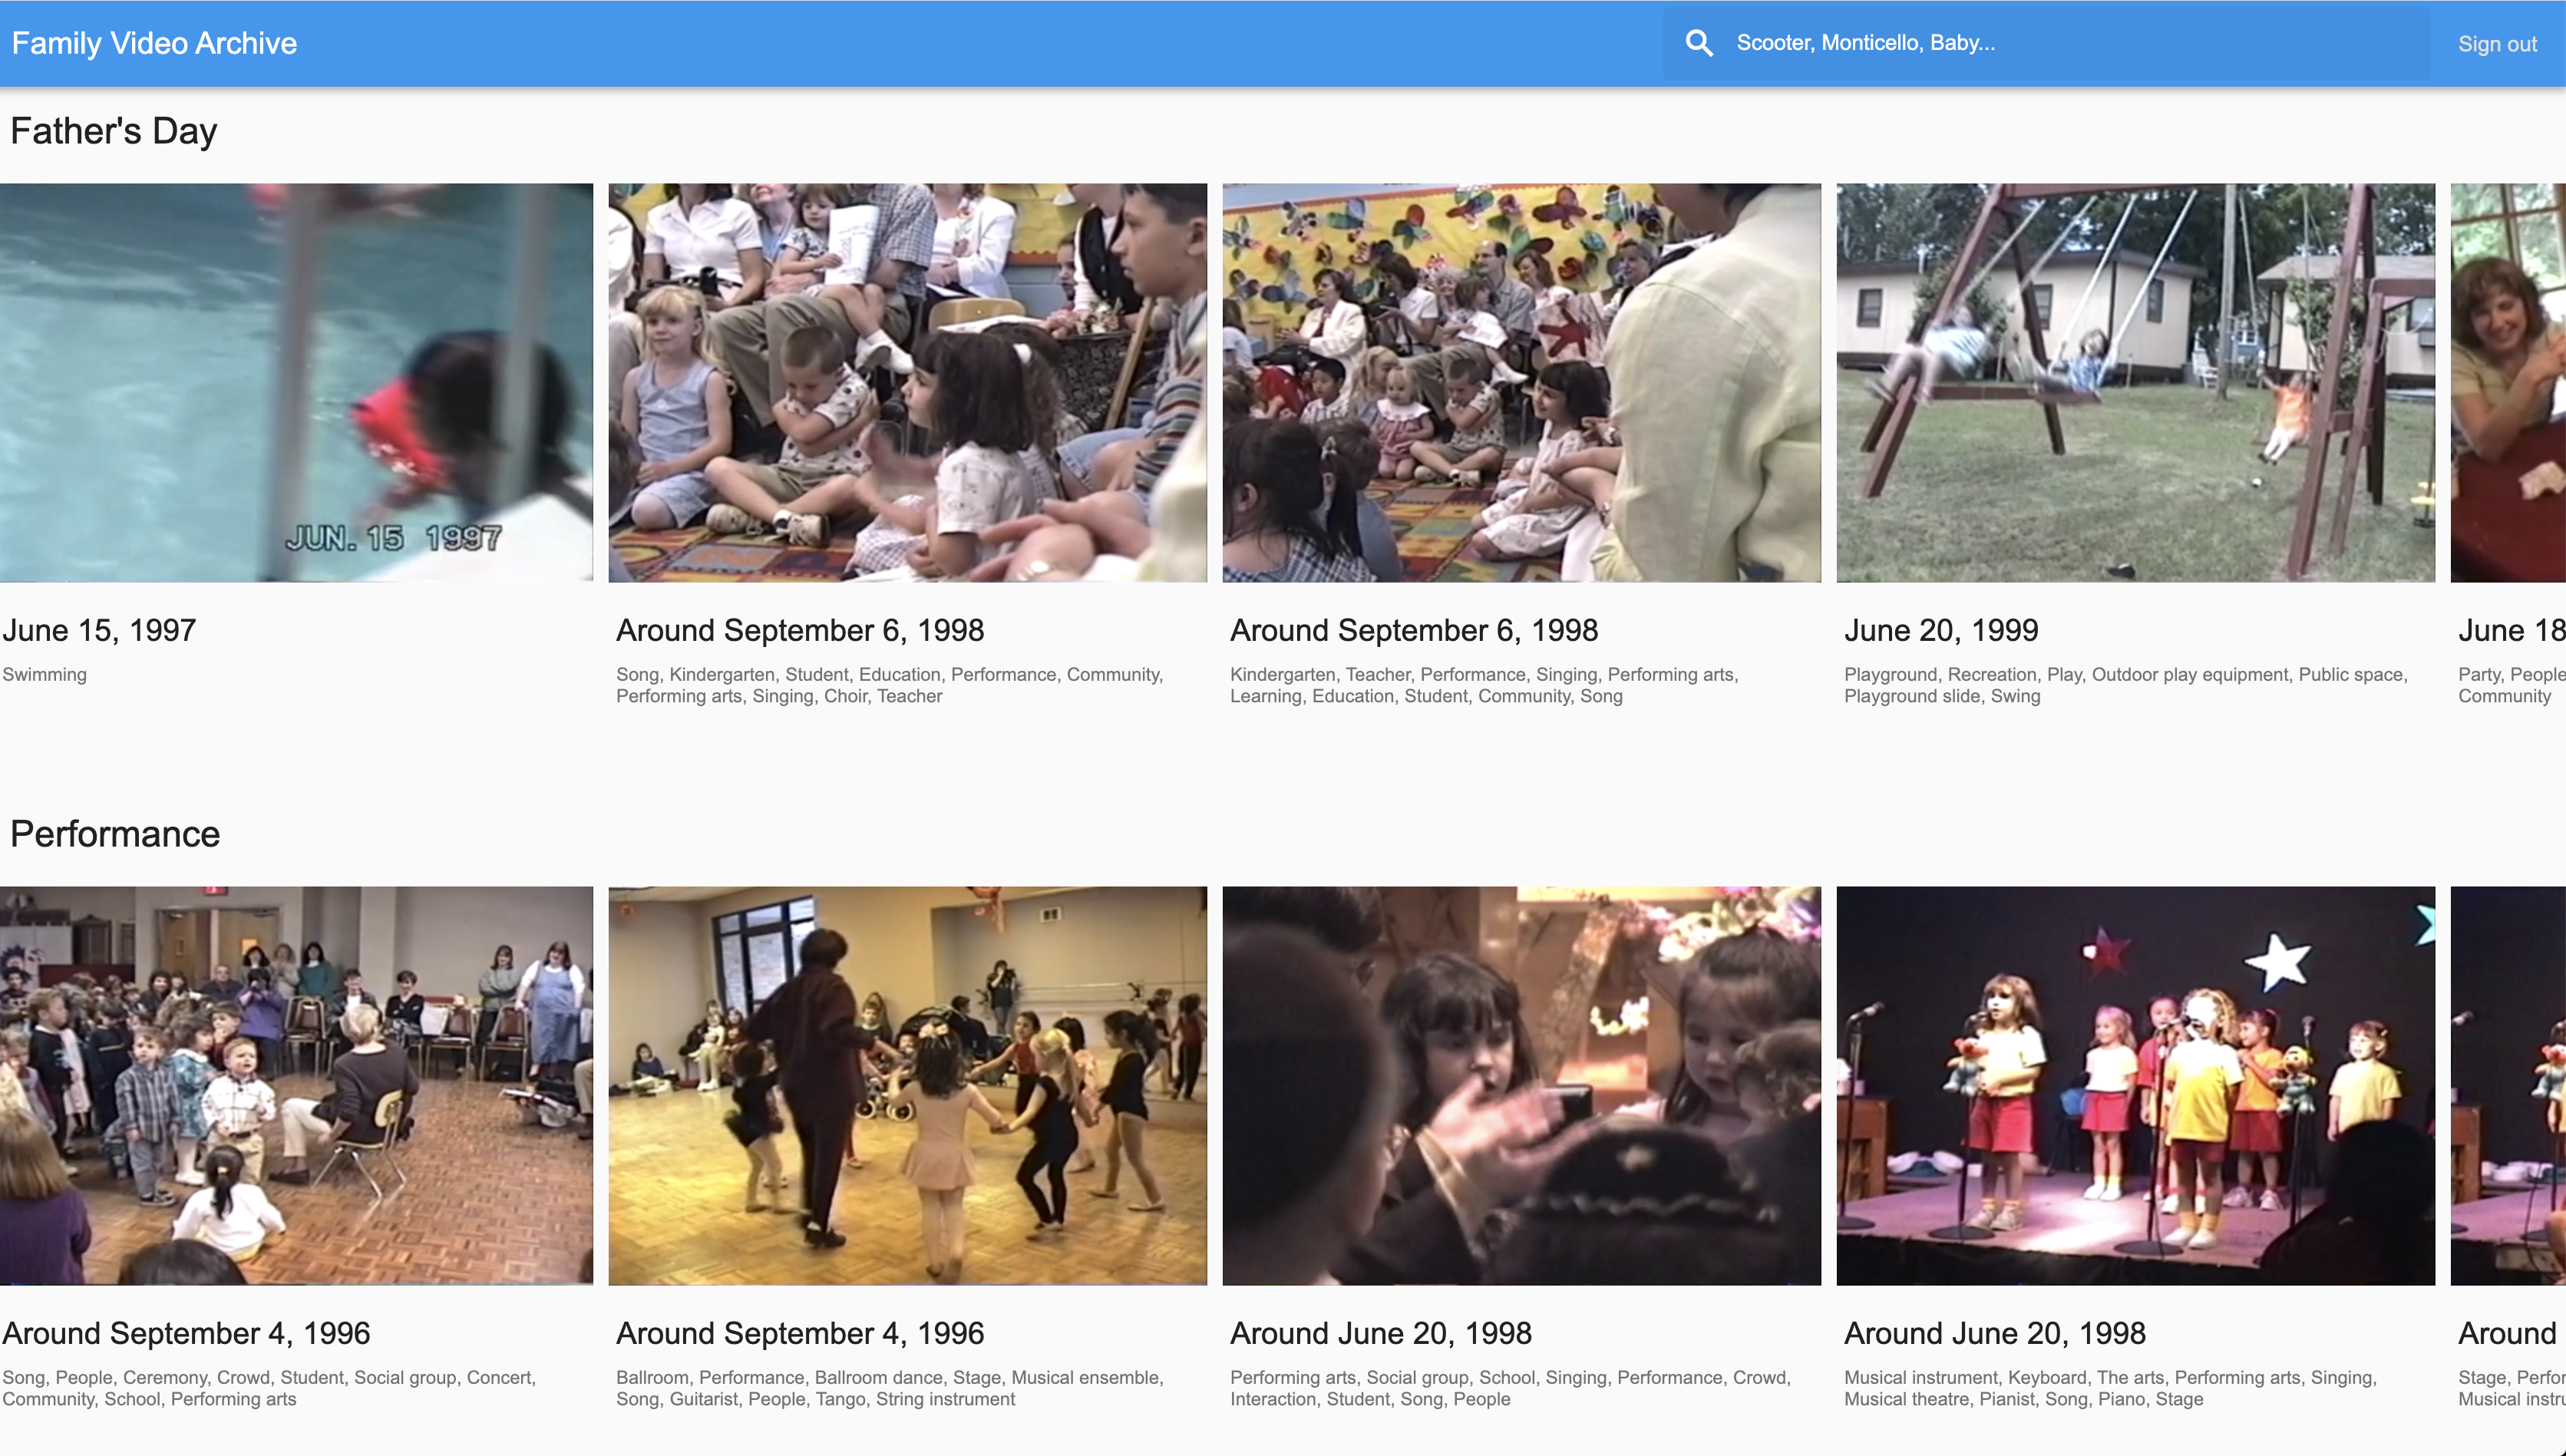2566x1456 pixels.
Task: Open the first Around September 6, 1998 video
Action: [906, 383]
